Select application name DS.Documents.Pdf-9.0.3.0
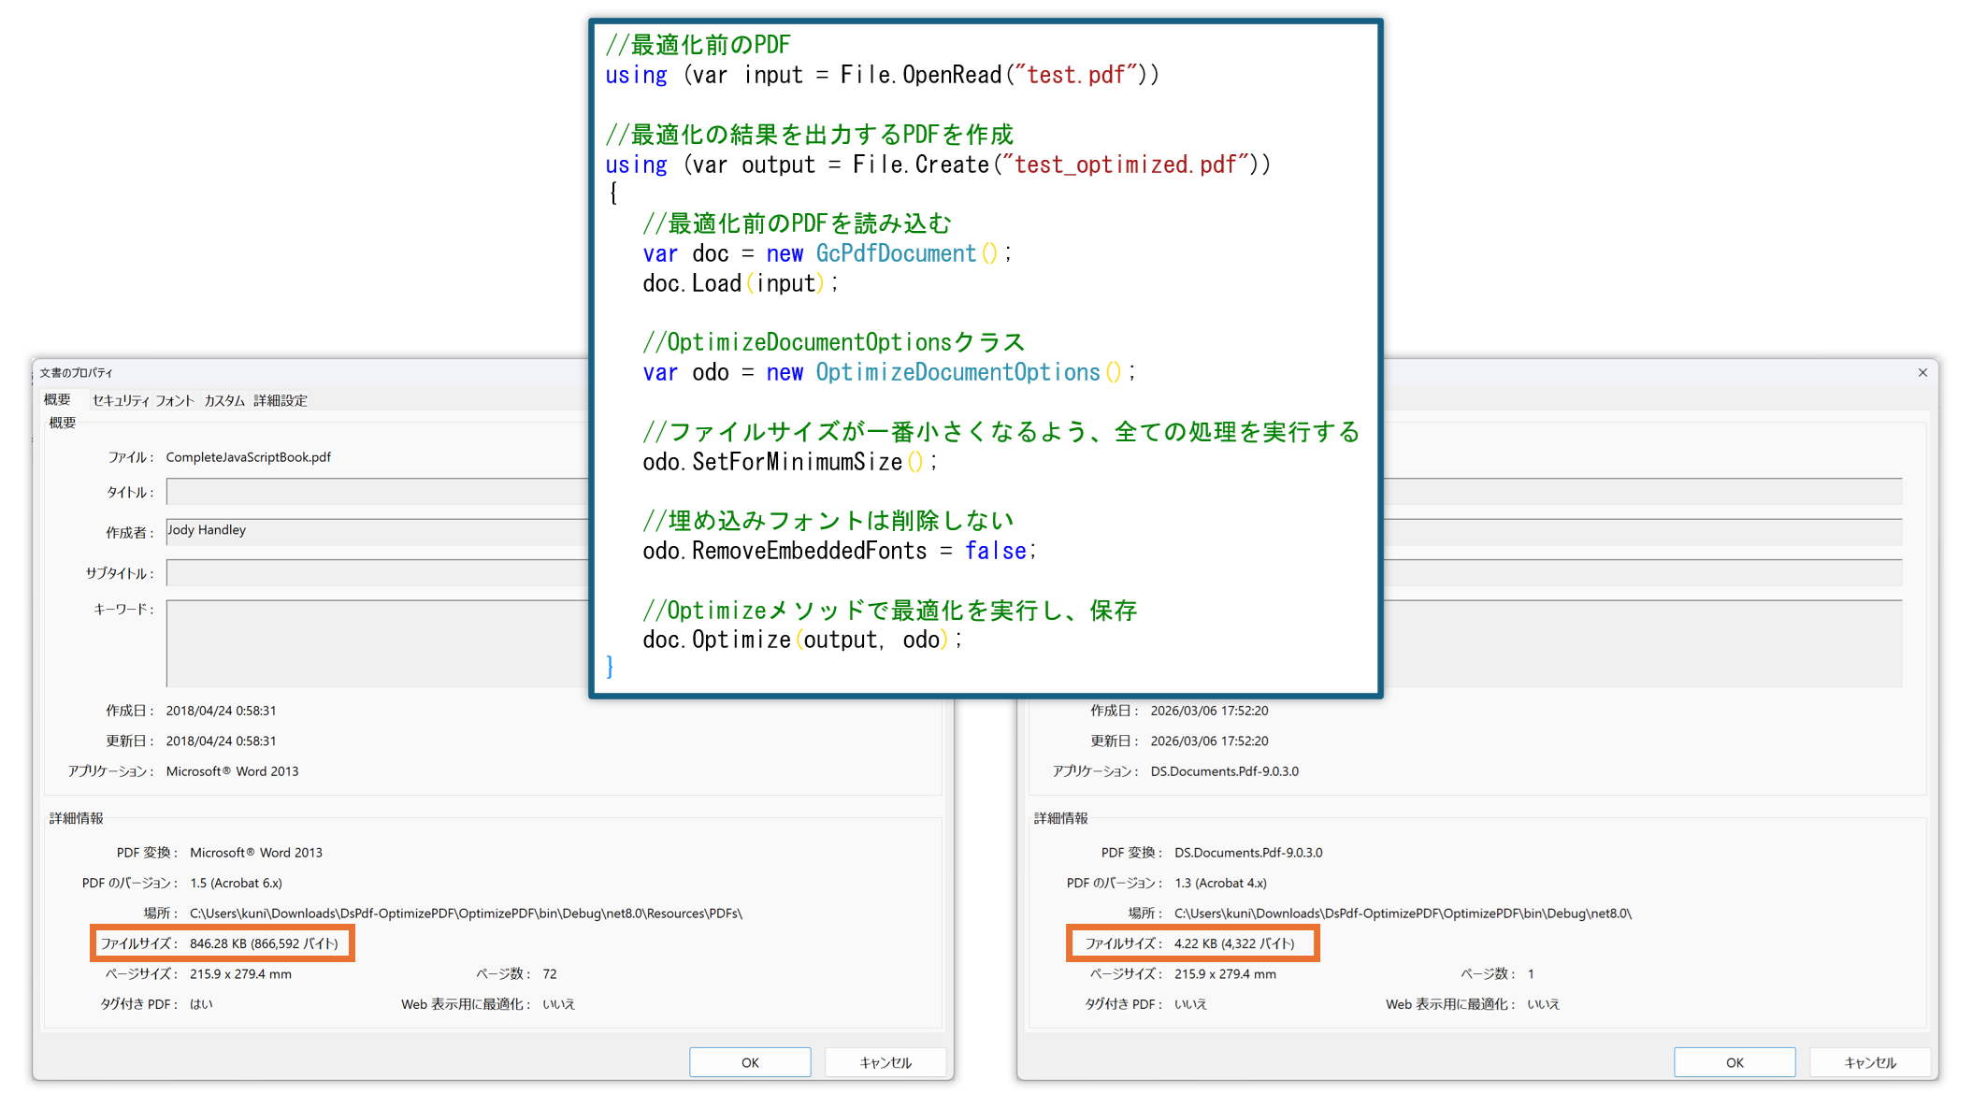The width and height of the screenshot is (1972, 1108). pos(1224,771)
